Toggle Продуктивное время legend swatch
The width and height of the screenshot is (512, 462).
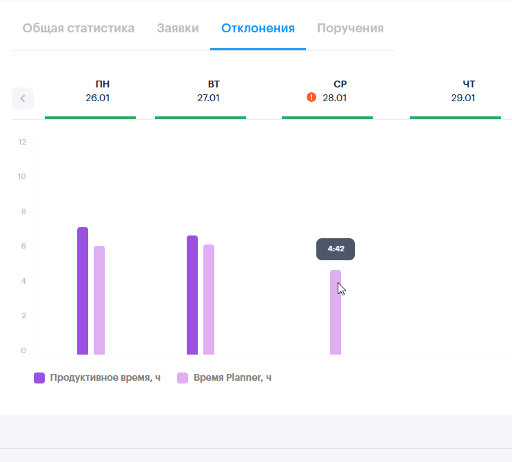tap(39, 378)
